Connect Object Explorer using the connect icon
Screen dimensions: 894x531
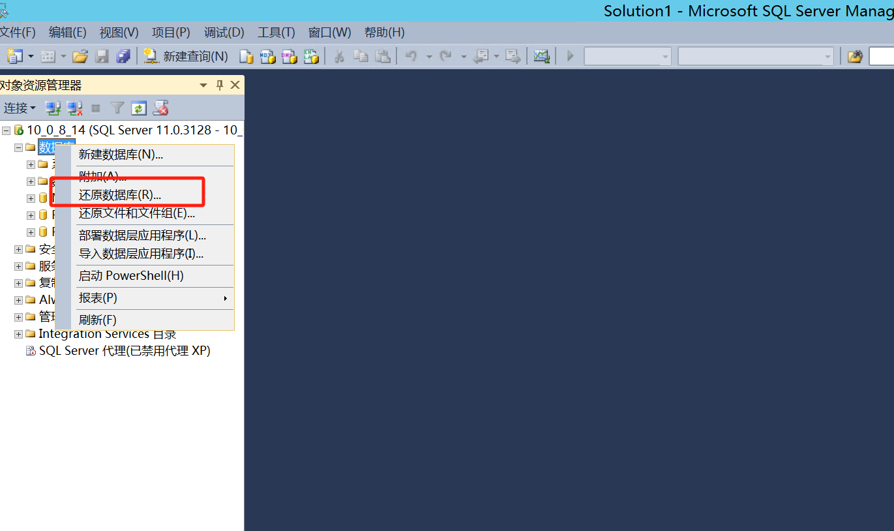coord(53,108)
